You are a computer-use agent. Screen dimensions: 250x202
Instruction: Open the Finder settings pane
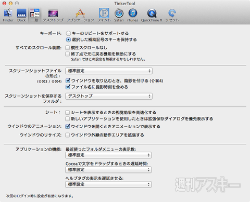tap(8, 15)
